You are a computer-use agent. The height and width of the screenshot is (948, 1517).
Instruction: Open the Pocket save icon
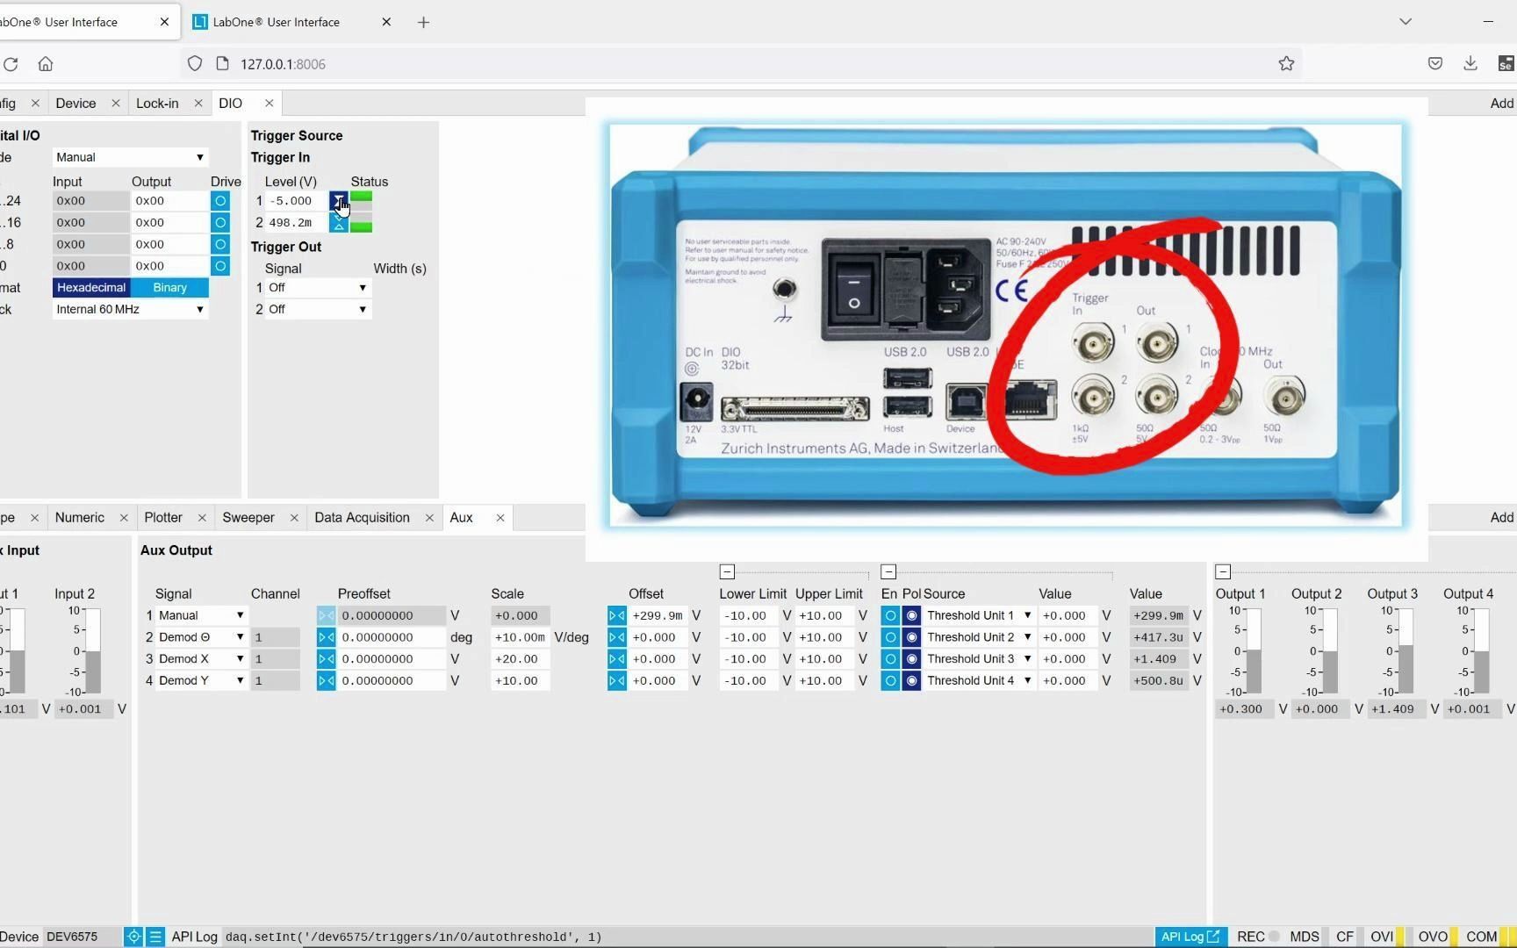1435,63
